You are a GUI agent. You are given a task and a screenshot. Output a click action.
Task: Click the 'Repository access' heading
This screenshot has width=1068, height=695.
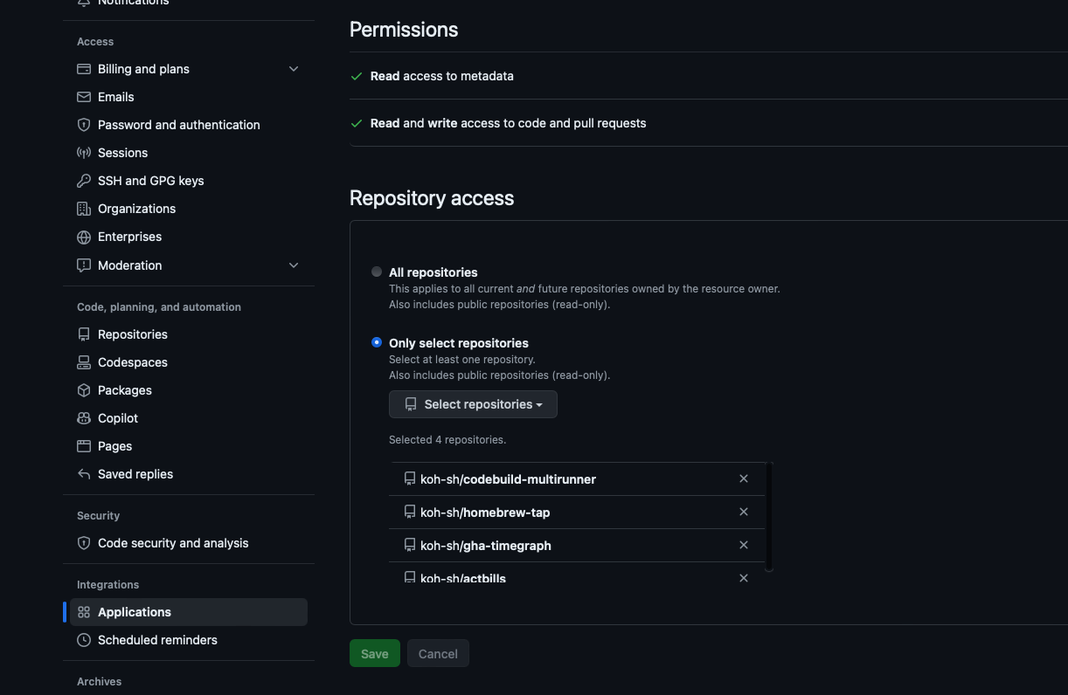click(432, 198)
